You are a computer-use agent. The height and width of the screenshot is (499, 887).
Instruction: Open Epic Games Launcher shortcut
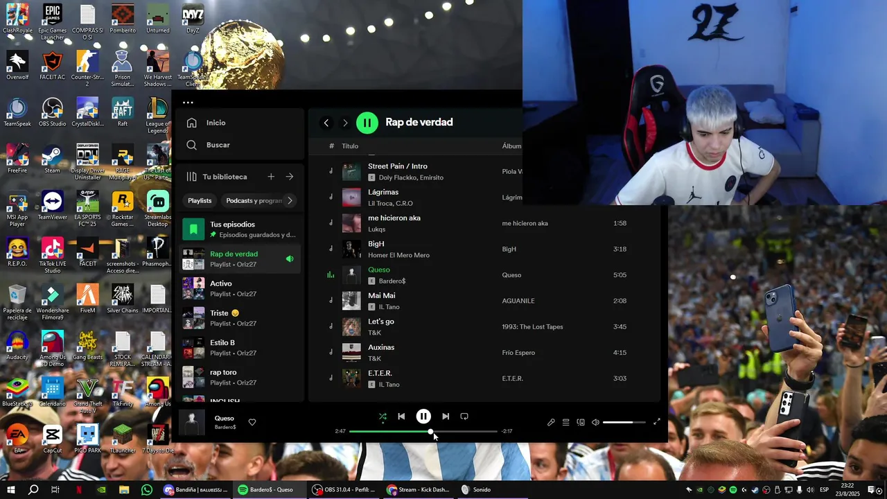(53, 22)
